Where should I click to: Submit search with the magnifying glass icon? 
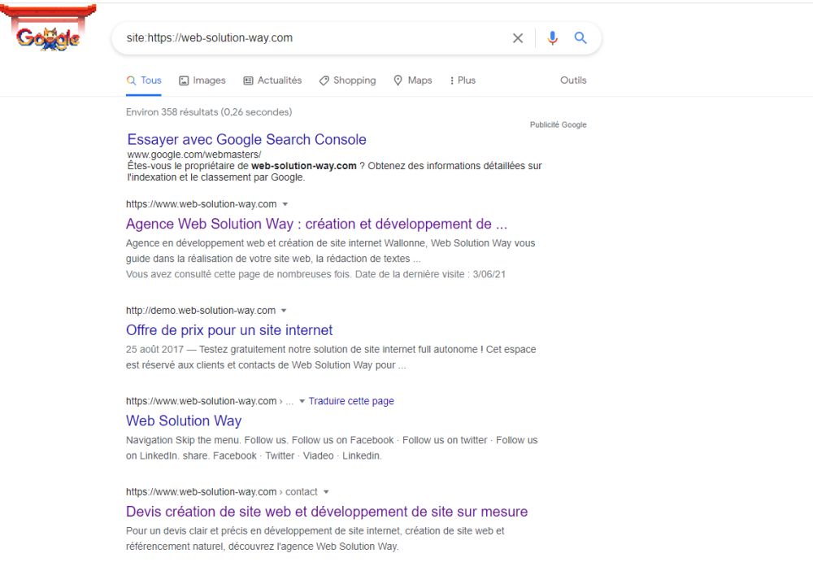(x=580, y=38)
